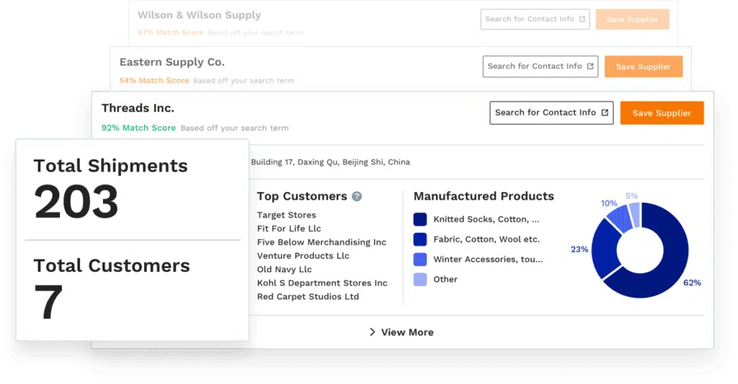
Task: Save the Eastern Supply Co. supplier
Action: click(x=643, y=67)
